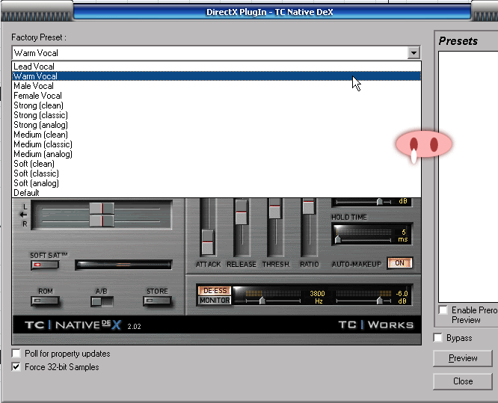Choose the Warm Vocal preset entry
The image size is (498, 403).
217,76
